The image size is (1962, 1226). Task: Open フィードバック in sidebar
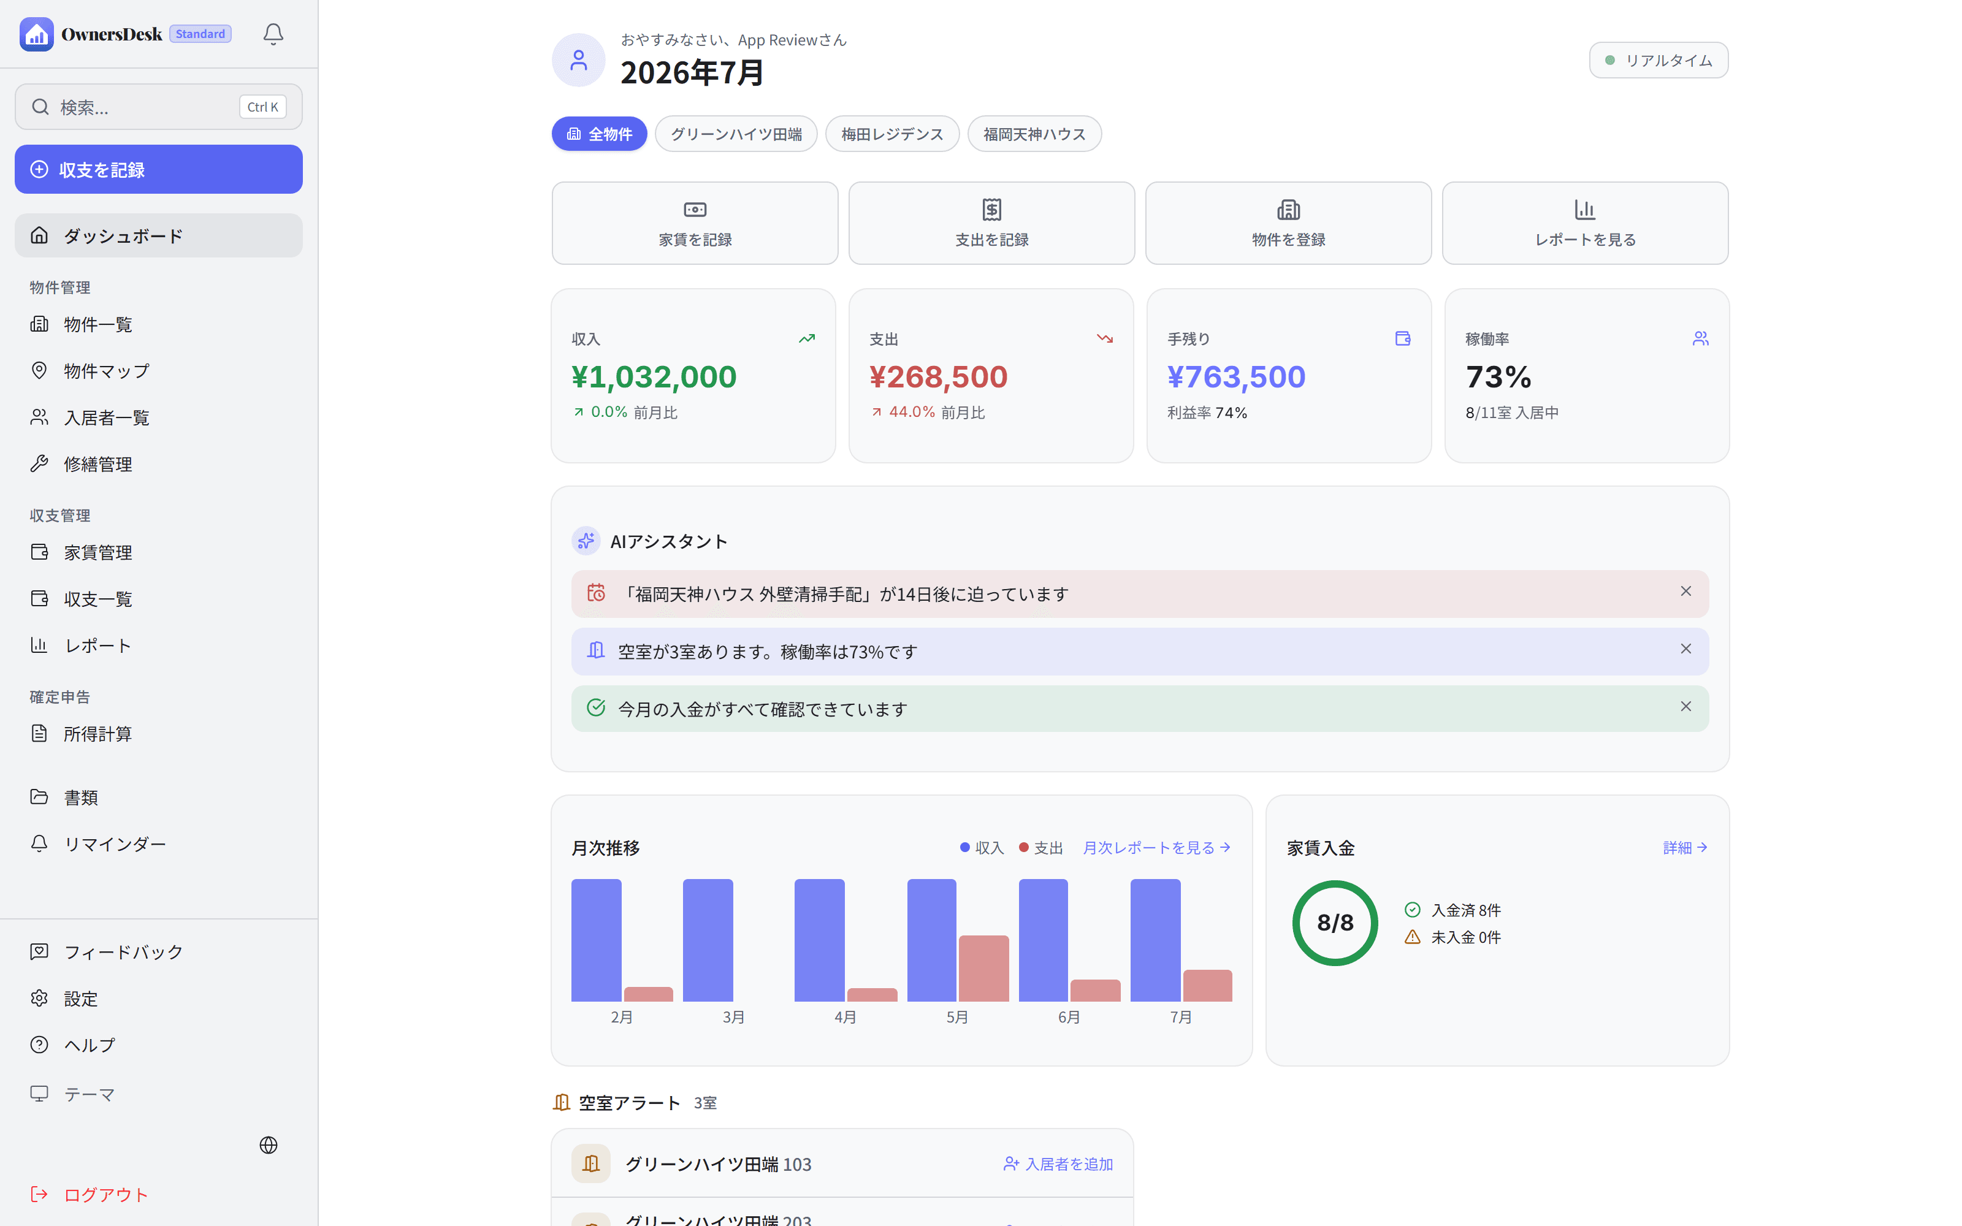click(159, 952)
